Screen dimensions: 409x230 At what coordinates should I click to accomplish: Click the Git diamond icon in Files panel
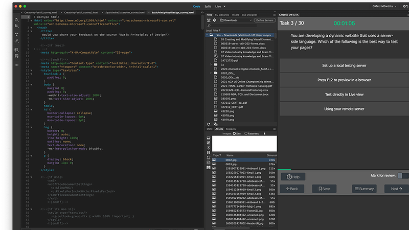(x=214, y=20)
